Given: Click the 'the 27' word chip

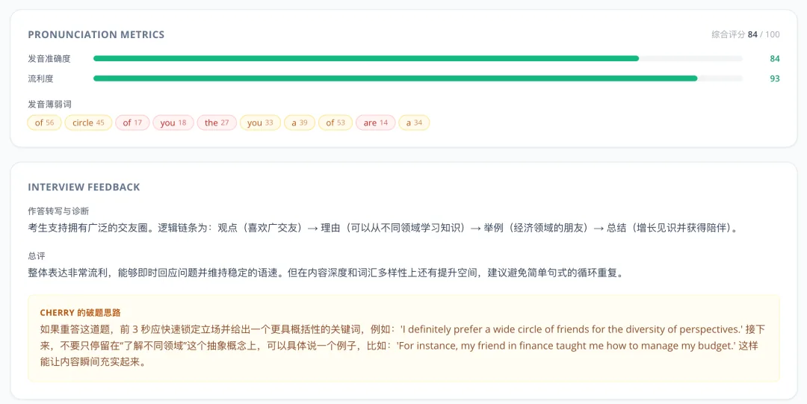Looking at the screenshot, I should pos(217,122).
